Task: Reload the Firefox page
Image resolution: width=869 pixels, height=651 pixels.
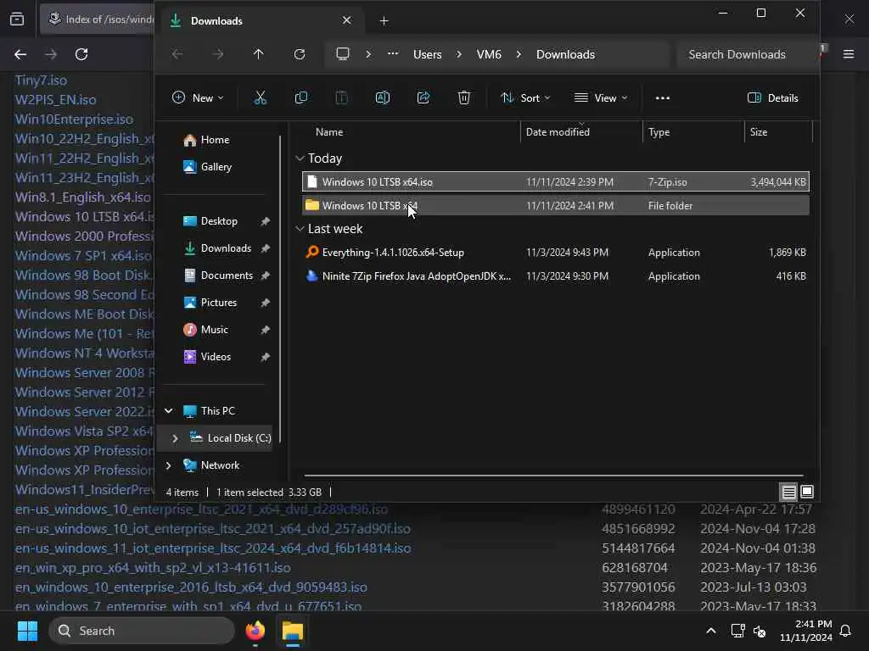Action: pyautogui.click(x=81, y=54)
